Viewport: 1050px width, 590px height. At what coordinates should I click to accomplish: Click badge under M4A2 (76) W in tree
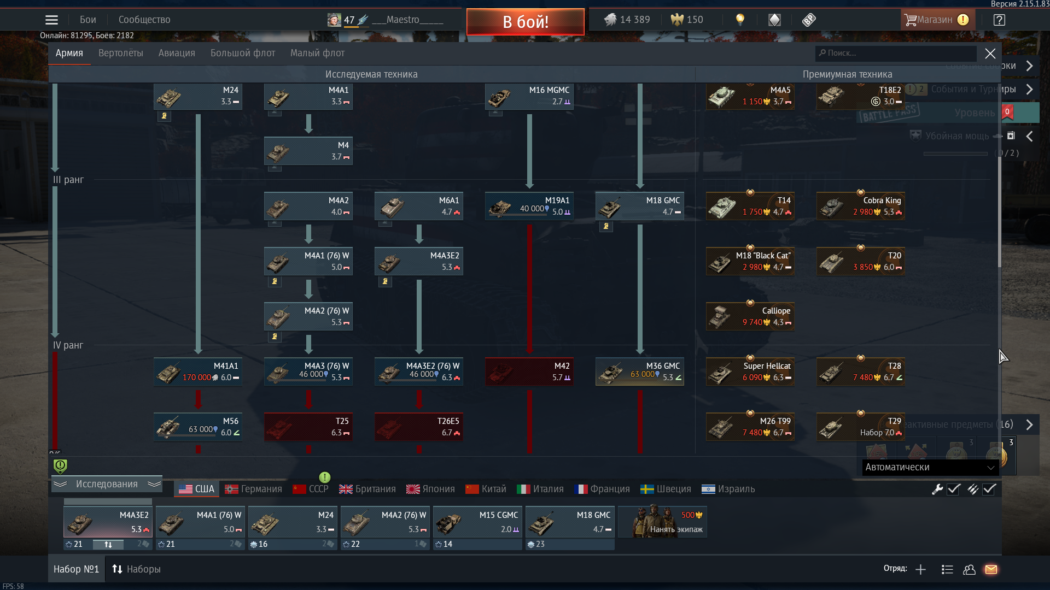click(x=275, y=337)
